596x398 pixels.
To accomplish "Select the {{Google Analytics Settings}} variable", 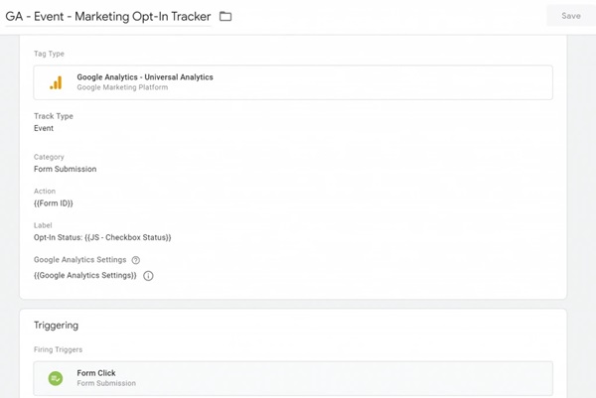I will pyautogui.click(x=85, y=275).
